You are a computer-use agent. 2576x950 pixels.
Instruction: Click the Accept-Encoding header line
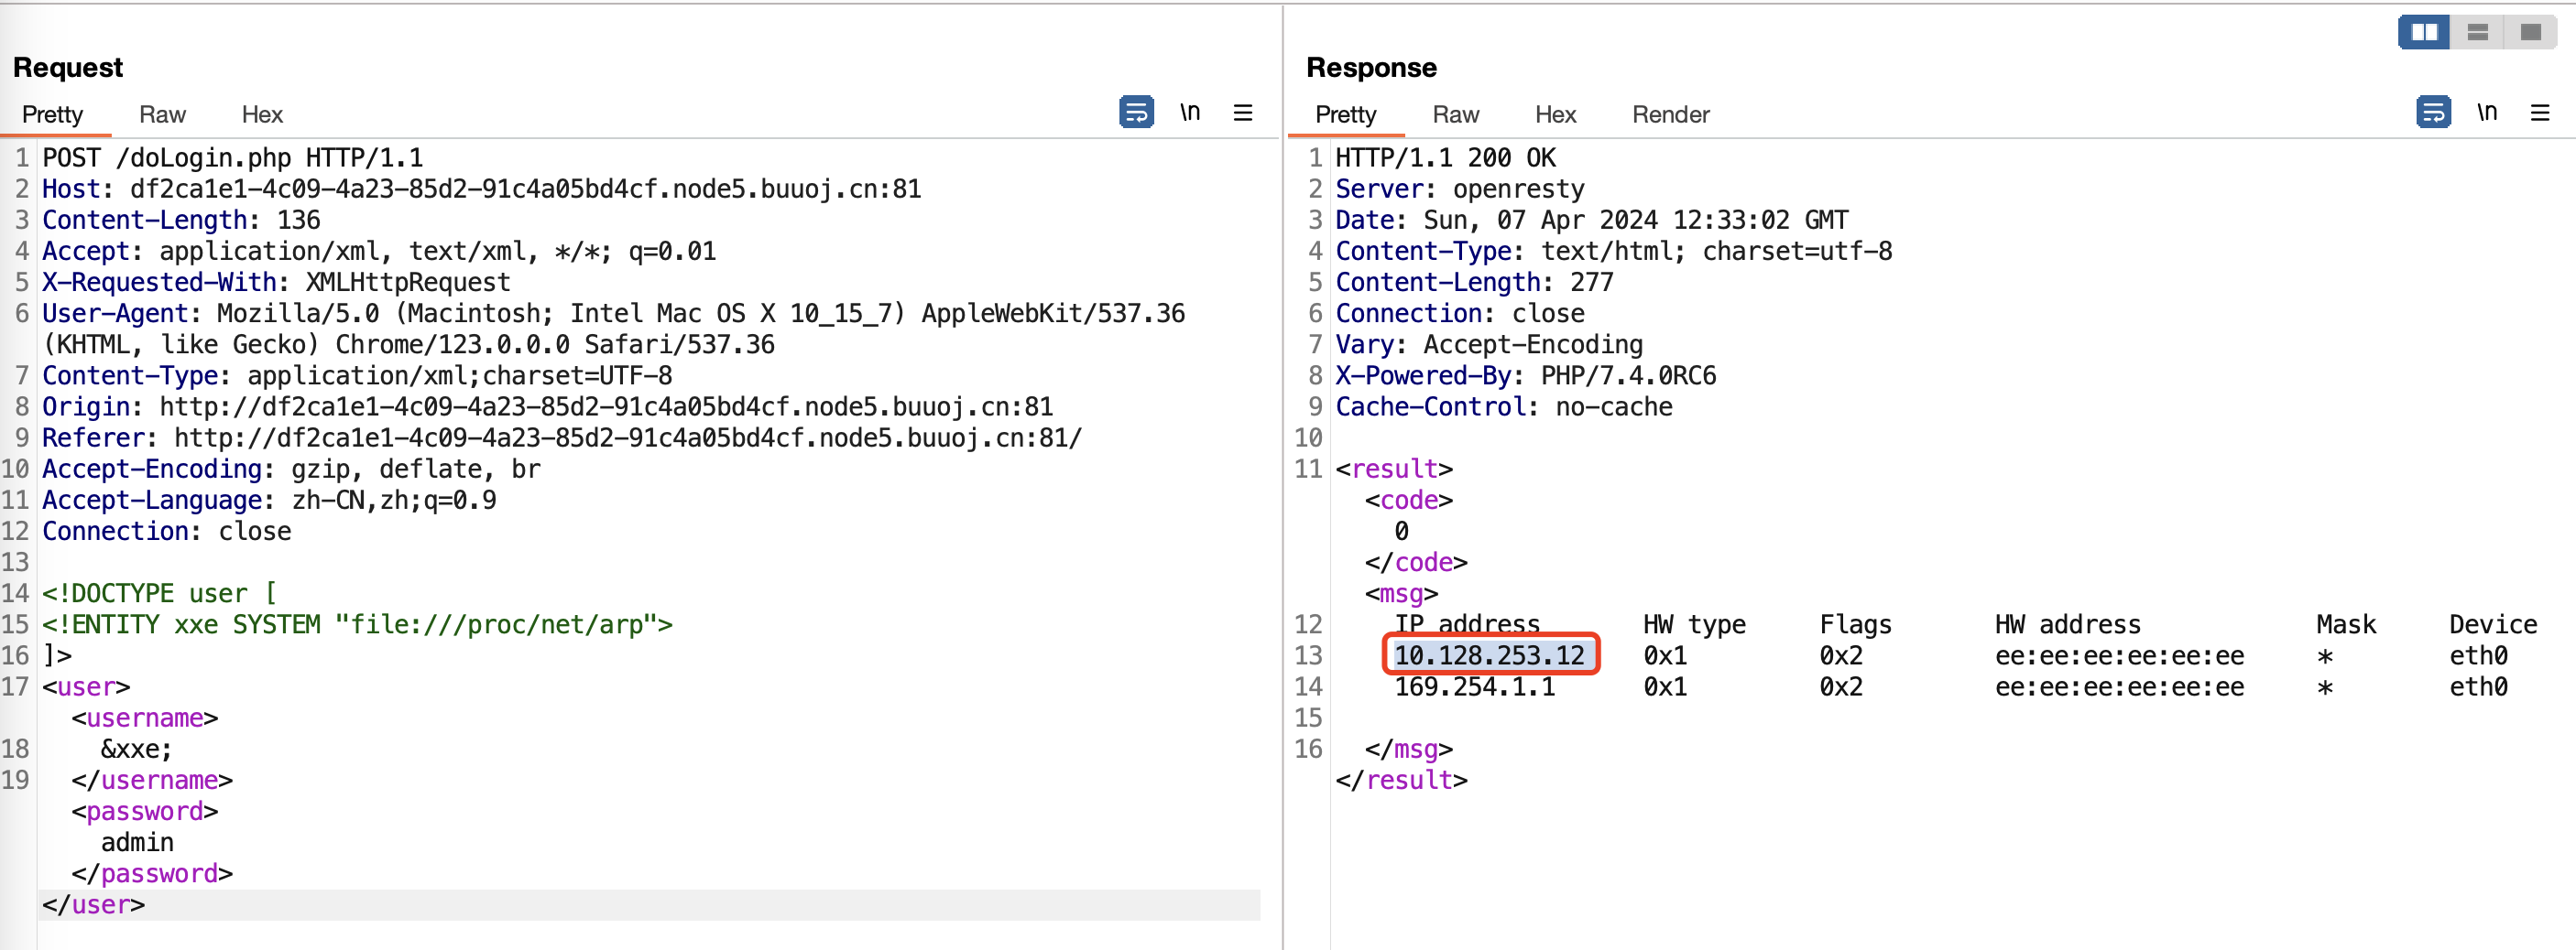point(291,469)
